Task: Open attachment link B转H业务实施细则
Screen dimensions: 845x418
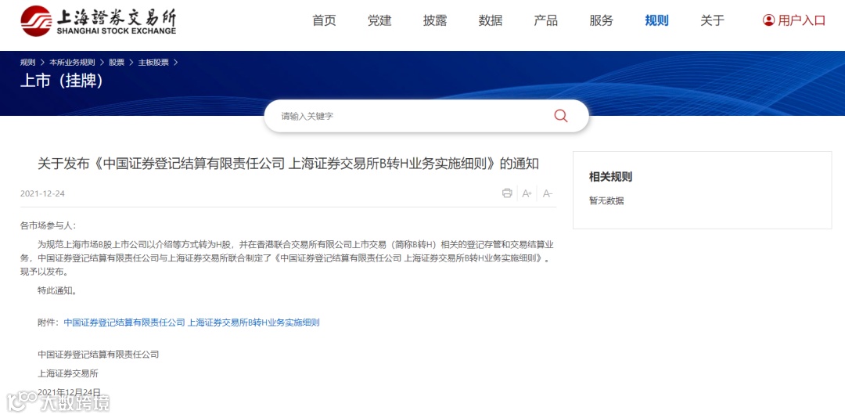Action: point(192,323)
